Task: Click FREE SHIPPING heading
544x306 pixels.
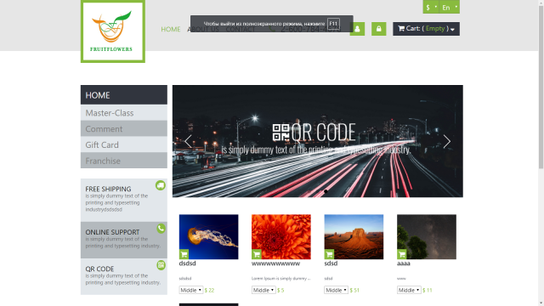Action: tap(108, 189)
